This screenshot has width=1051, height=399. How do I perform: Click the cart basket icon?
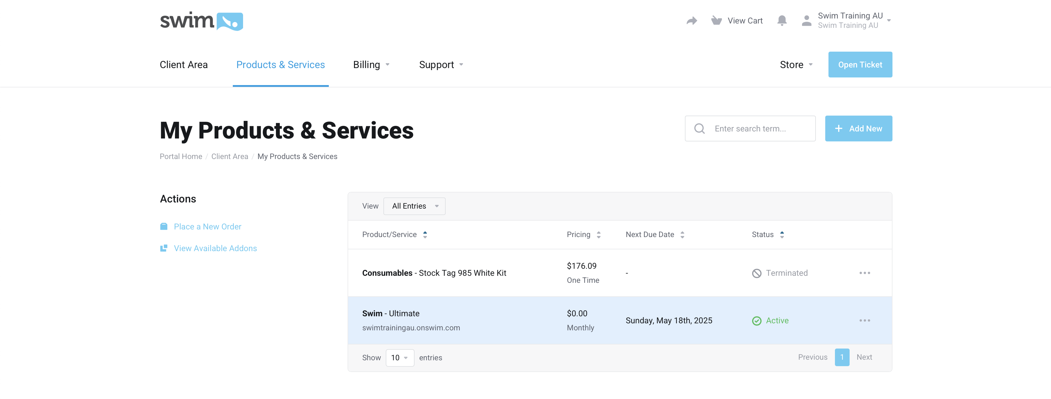[716, 20]
